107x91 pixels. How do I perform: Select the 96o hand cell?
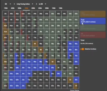[35, 62]
